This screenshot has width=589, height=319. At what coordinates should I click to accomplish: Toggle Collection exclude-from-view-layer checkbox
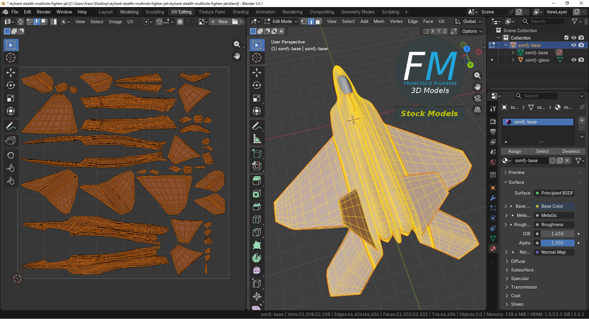pos(566,38)
